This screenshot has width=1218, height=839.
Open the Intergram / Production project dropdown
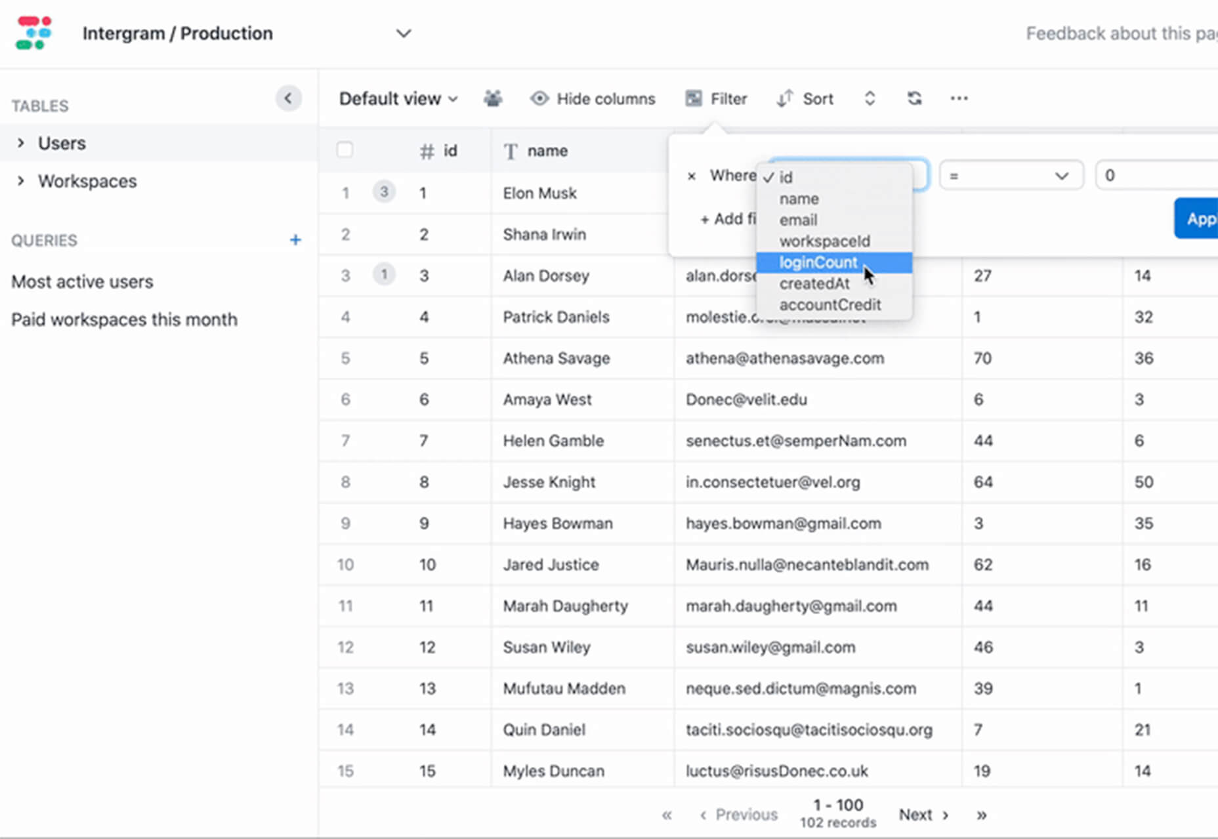404,33
